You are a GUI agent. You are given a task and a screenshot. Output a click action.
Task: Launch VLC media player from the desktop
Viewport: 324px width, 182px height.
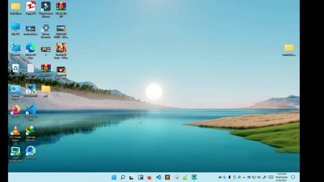16,133
